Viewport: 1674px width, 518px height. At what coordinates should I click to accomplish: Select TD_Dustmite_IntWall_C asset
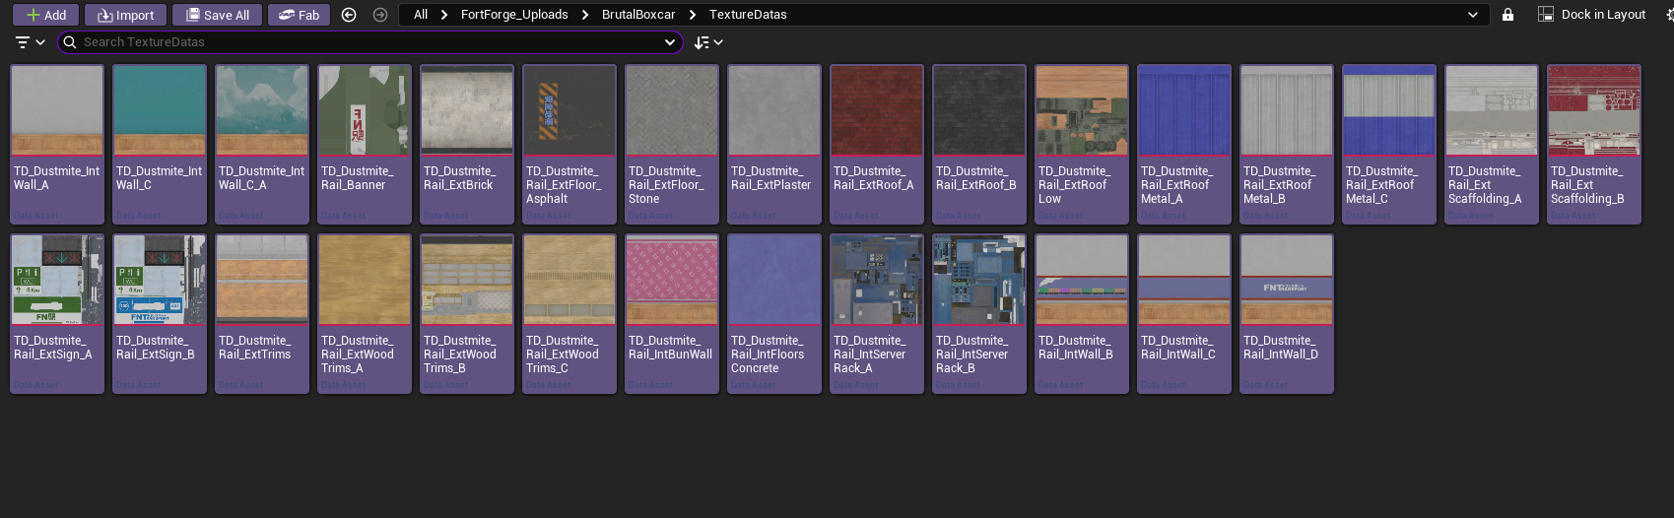160,144
